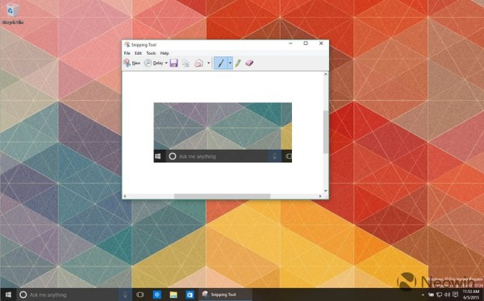The height and width of the screenshot is (301, 484).
Task: Expand the Send Snip arrow options
Action: point(209,63)
